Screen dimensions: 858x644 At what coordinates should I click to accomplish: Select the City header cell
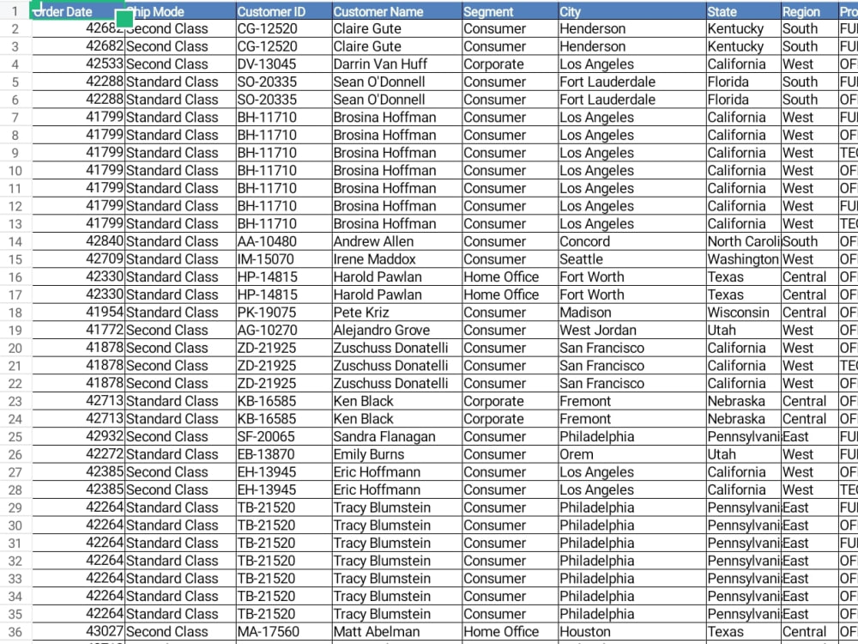point(632,11)
